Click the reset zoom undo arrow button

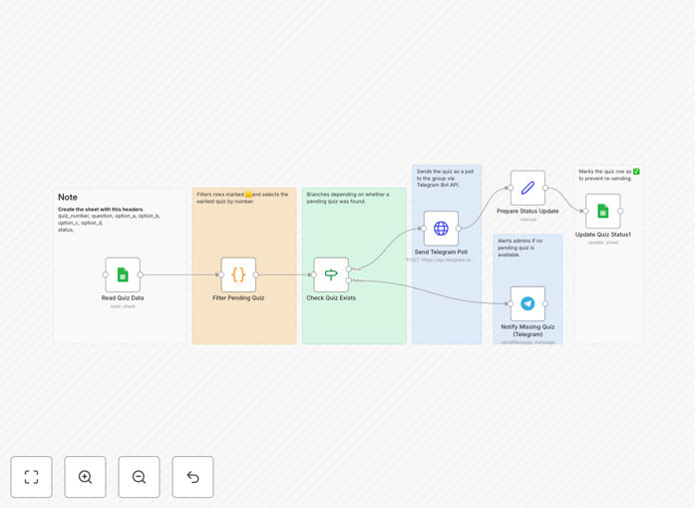[x=192, y=477]
